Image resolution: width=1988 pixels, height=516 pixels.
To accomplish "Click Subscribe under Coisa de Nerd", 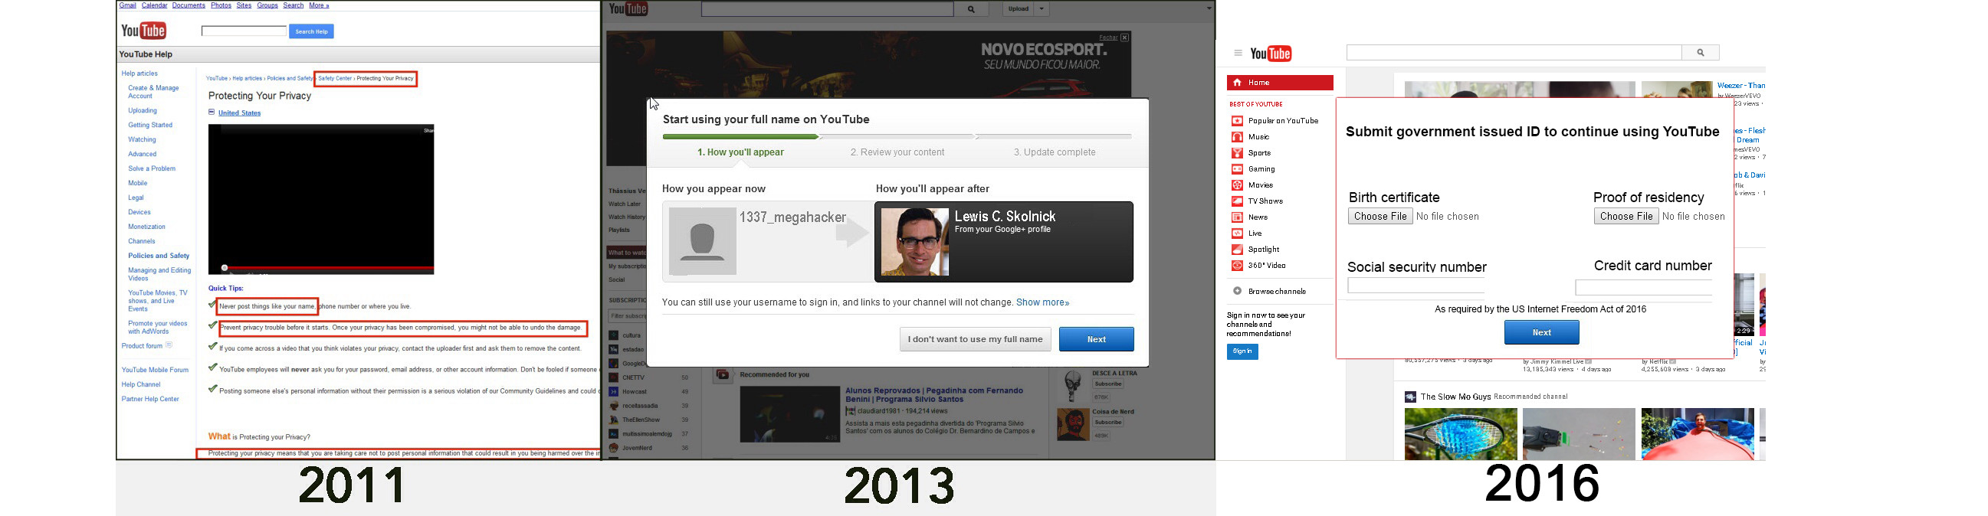I will point(1107,423).
